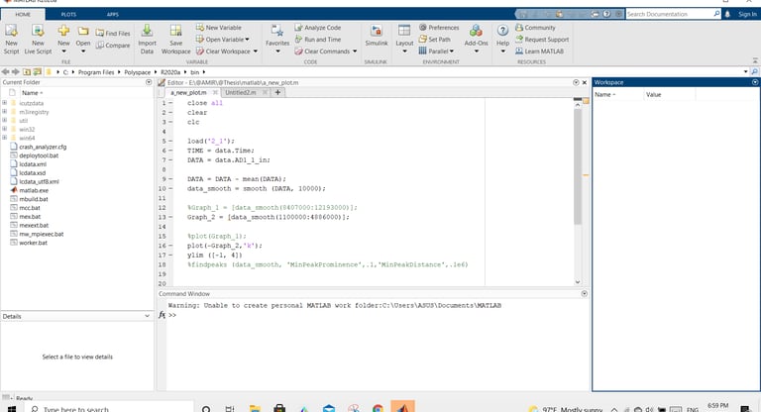Select worker.bat file
The image size is (761, 412).
pos(33,243)
